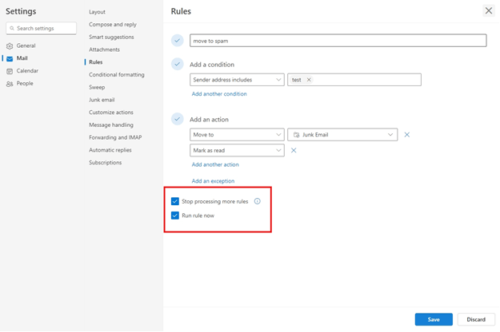Click the action step checkmark circle
The image size is (500, 332).
[178, 119]
